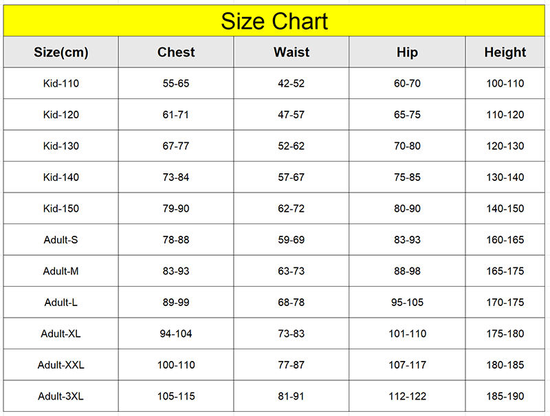Click the Size(cm) column header
Image resolution: width=550 pixels, height=416 pixels.
(x=61, y=52)
